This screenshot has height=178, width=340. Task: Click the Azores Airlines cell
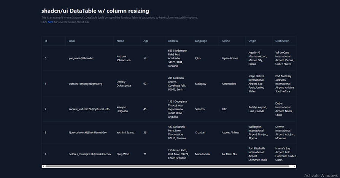tap(230, 133)
